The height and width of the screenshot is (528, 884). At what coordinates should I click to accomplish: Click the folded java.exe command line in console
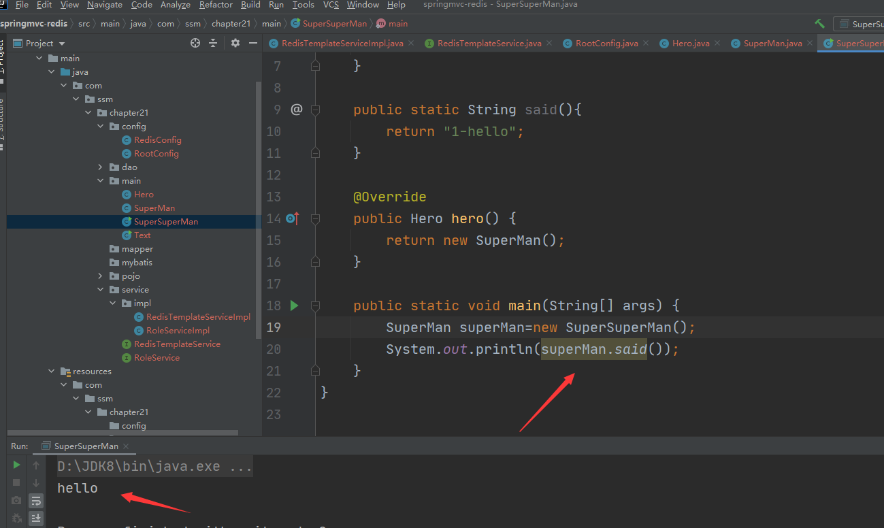click(154, 467)
